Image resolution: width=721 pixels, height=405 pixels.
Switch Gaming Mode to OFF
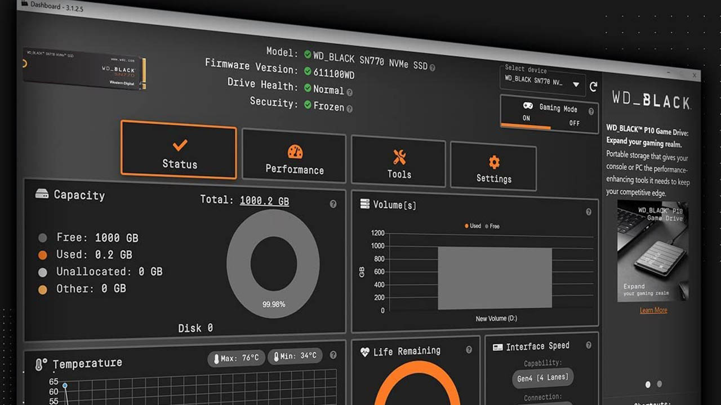pyautogui.click(x=574, y=123)
